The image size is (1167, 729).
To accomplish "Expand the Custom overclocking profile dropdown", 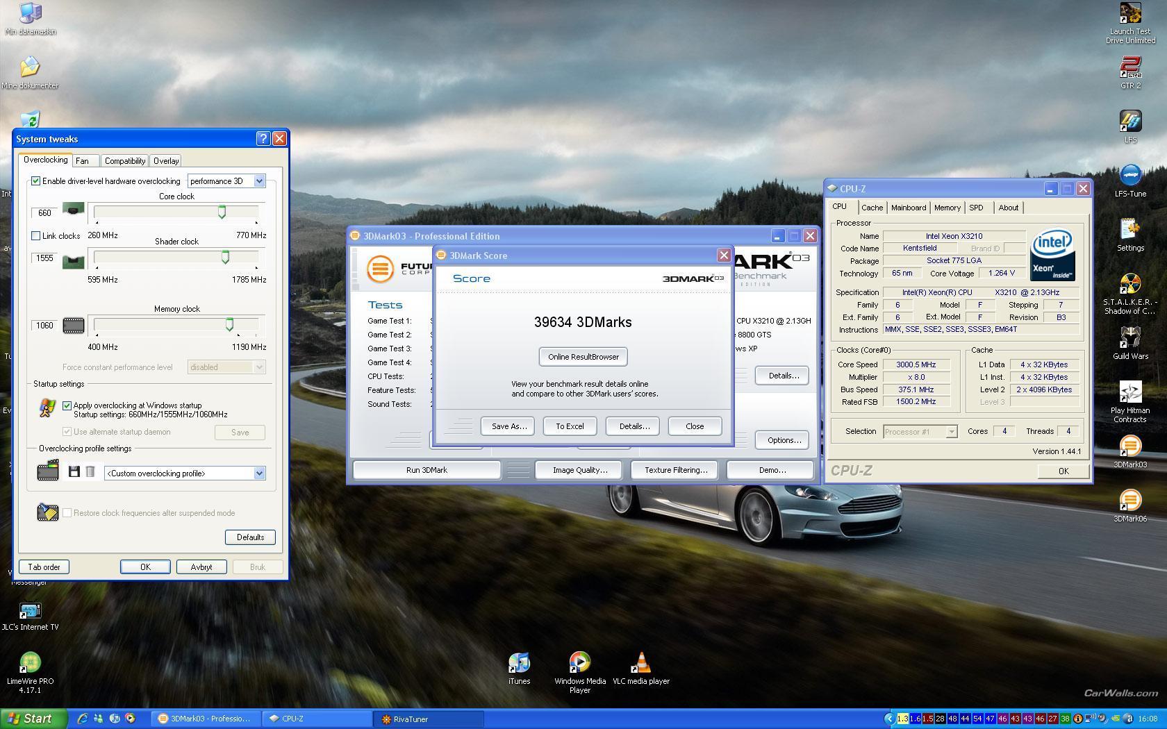I will tap(185, 474).
